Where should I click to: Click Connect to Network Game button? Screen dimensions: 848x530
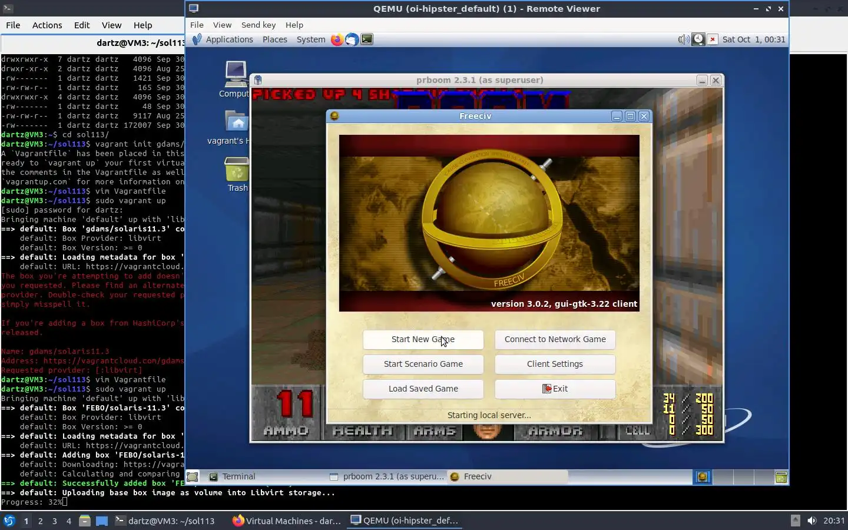555,339
